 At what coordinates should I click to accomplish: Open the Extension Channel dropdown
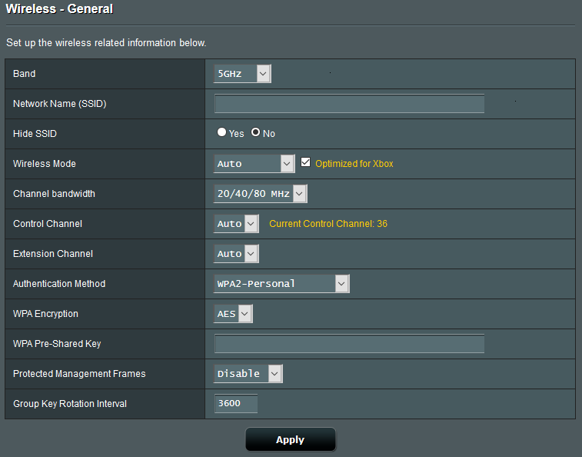(x=236, y=254)
